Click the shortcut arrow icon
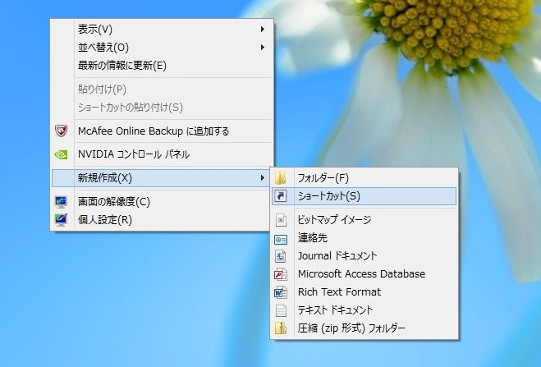Viewport: 541px width, 367px height. (281, 196)
